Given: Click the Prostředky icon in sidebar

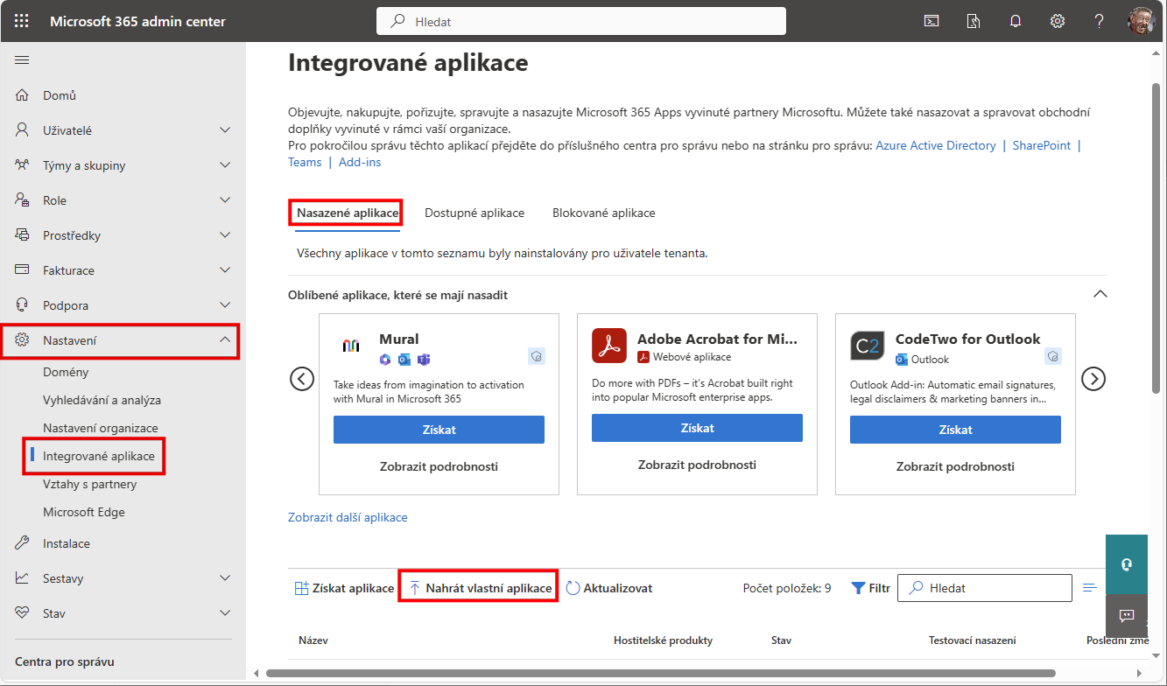Looking at the screenshot, I should [23, 235].
